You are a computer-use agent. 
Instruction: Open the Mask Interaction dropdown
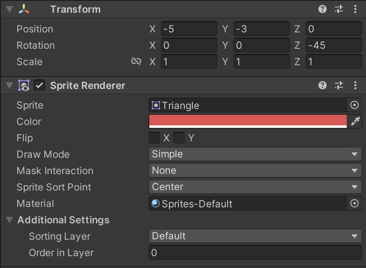point(255,170)
